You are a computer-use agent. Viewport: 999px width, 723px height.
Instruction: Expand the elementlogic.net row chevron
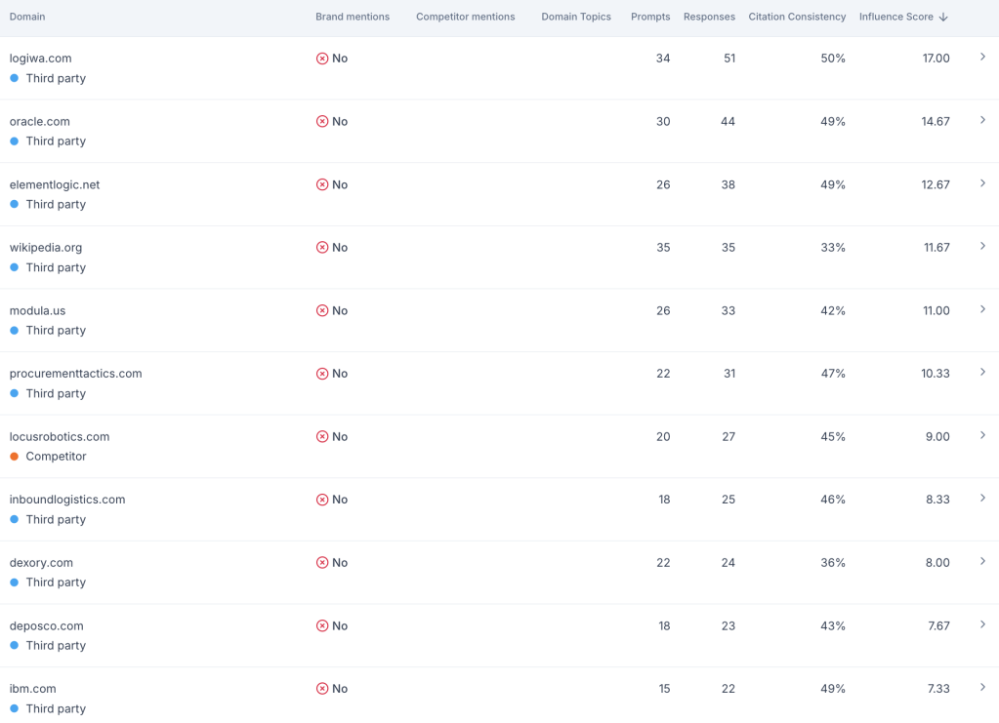(982, 183)
